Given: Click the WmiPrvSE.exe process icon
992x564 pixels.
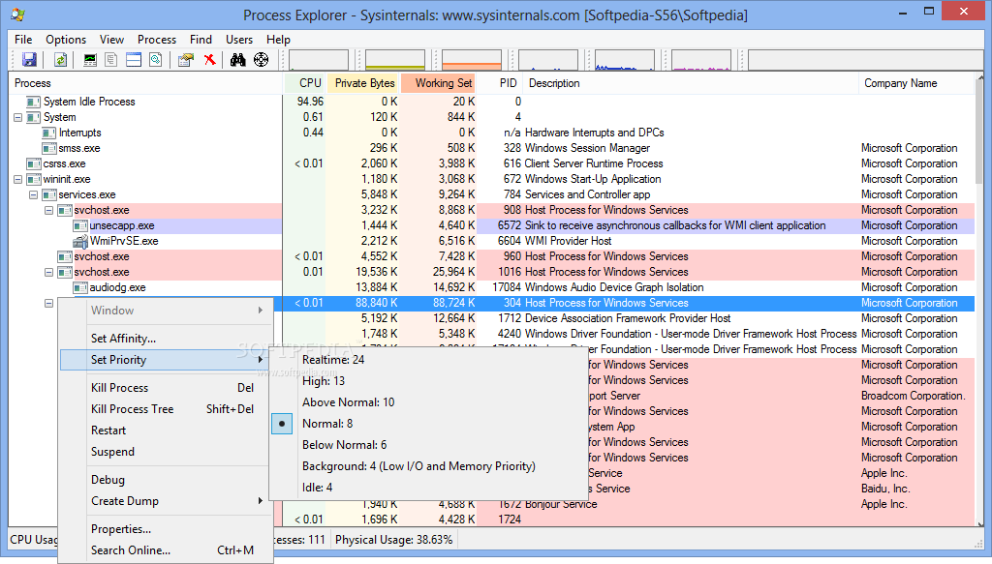Looking at the screenshot, I should click(80, 241).
